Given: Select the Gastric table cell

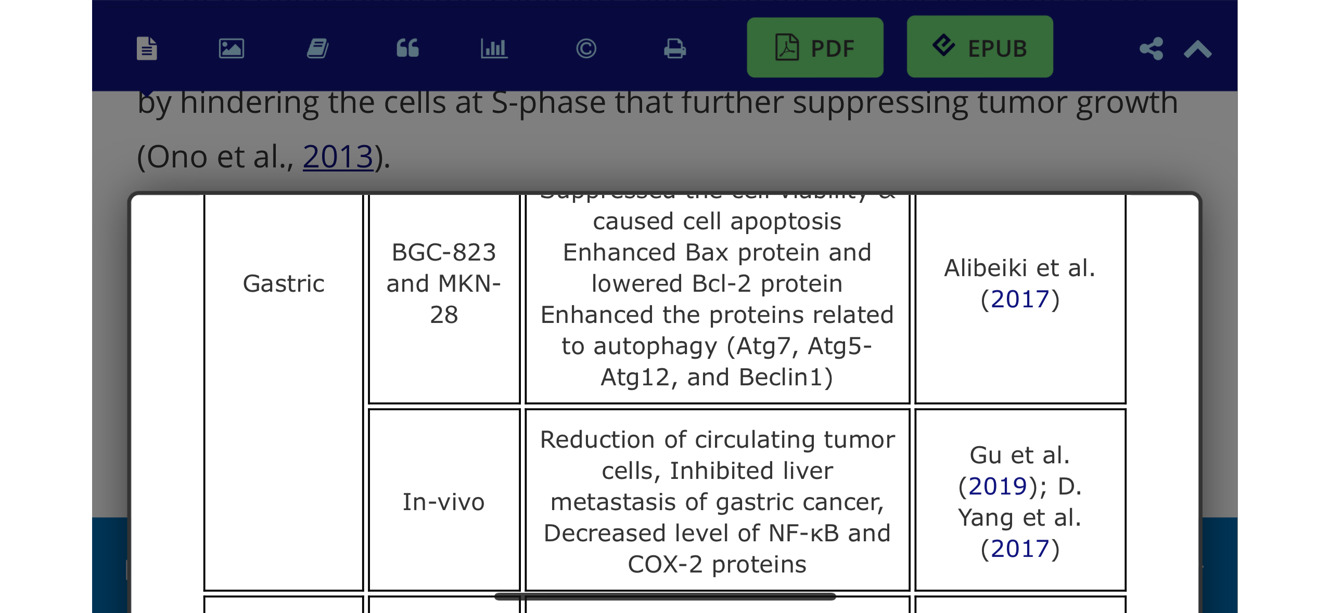Looking at the screenshot, I should click(284, 393).
